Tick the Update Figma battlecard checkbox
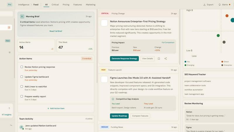 click(22, 77)
